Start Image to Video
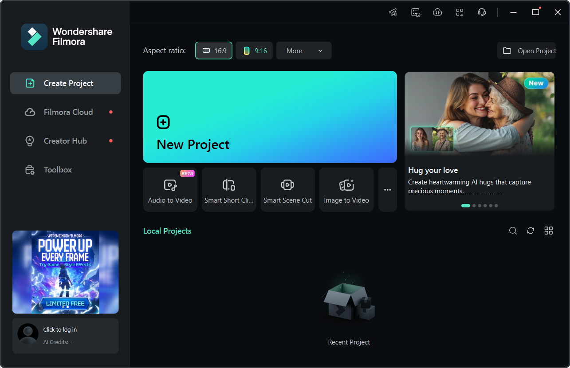570x368 pixels. pyautogui.click(x=346, y=189)
